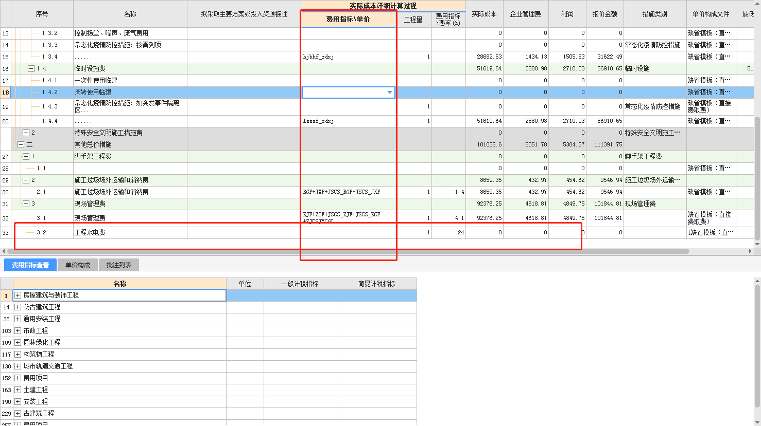
Task: Select the 企业管理费 column header
Action: pos(526,14)
